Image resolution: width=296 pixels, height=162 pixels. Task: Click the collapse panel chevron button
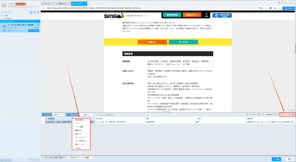coord(292,111)
